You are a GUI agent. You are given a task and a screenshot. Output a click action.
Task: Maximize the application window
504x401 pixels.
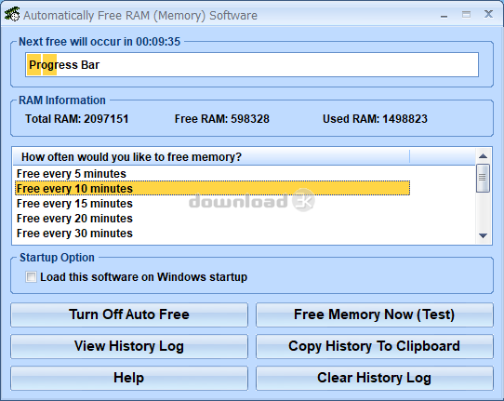click(x=466, y=15)
